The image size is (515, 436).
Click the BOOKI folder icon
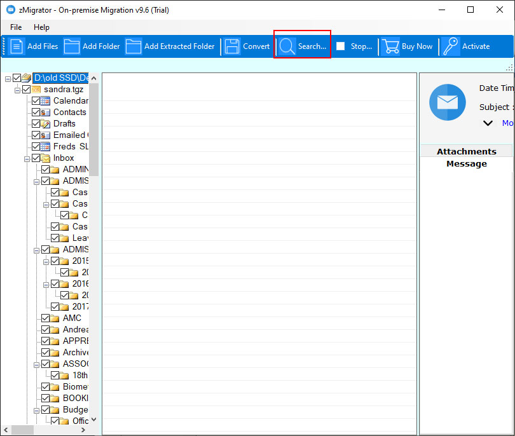point(55,399)
